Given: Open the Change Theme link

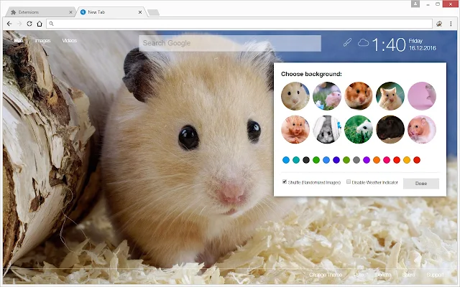Looking at the screenshot, I should (x=326, y=275).
